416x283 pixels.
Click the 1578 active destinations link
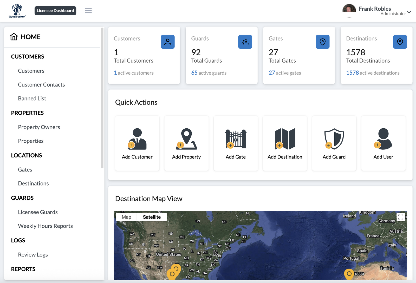(373, 73)
